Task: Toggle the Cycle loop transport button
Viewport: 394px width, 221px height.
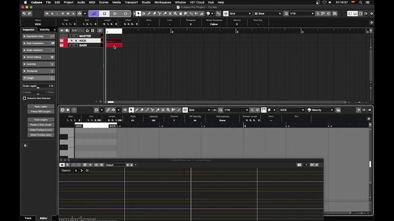Action: point(94,14)
